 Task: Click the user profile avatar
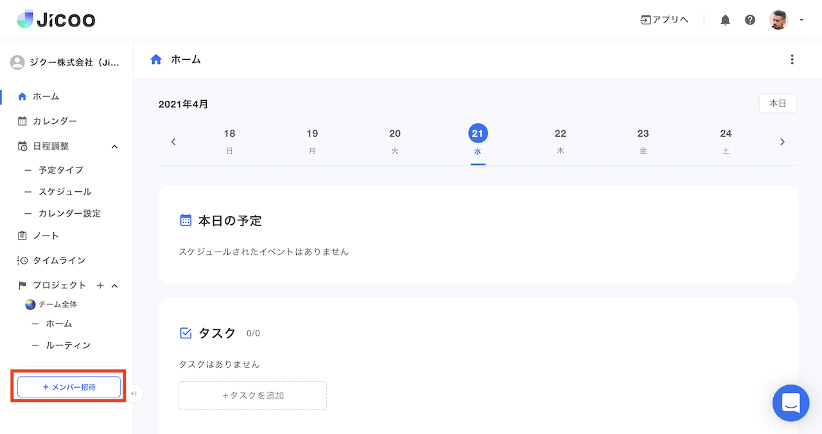coord(778,20)
